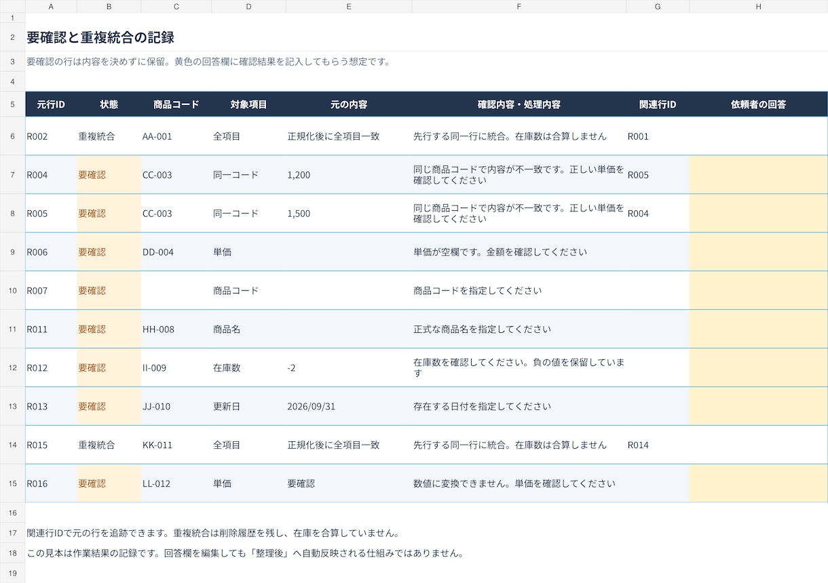Select cell R004 in the ID column
Viewport: 828px width, 583px height.
51,175
